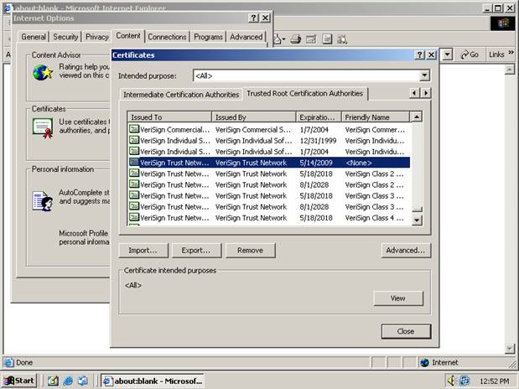Click the certificate list scrollbar thumb
The image size is (519, 389).
[417, 210]
